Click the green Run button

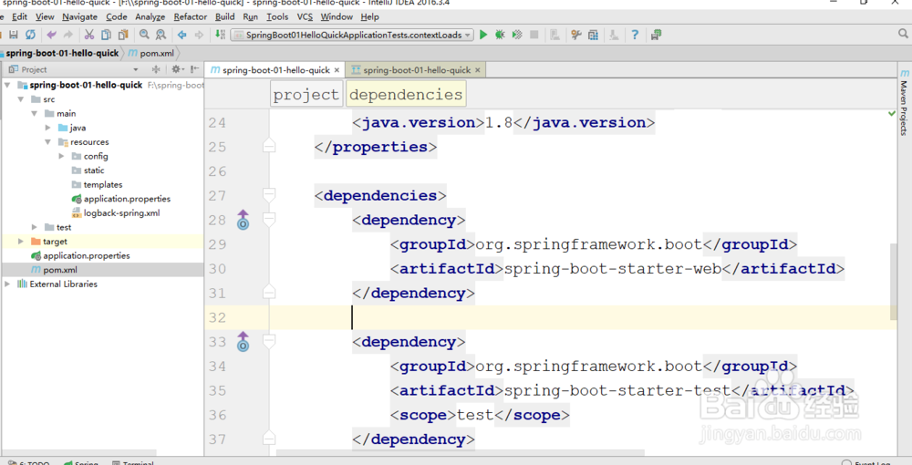coord(483,35)
